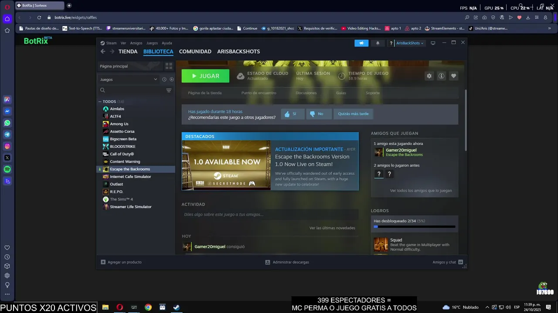Click Ver las últimas novedades
The height and width of the screenshot is (313, 558).
(x=332, y=228)
